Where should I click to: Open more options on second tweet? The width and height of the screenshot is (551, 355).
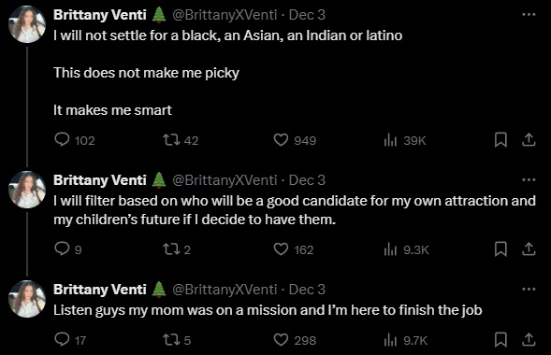click(x=529, y=180)
